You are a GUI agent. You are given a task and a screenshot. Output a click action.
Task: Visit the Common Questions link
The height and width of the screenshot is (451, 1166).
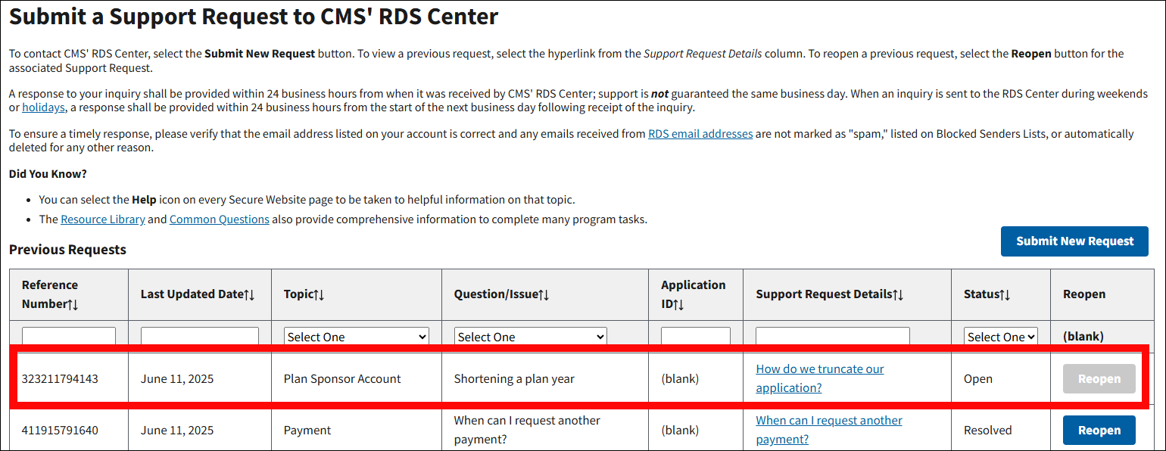pyautogui.click(x=219, y=219)
